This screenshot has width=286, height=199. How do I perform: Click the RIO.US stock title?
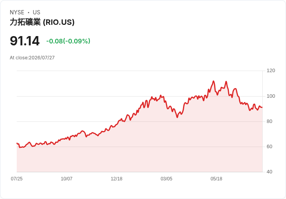(42, 22)
